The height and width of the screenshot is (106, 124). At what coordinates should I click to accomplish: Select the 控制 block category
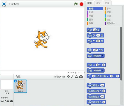(108, 12)
